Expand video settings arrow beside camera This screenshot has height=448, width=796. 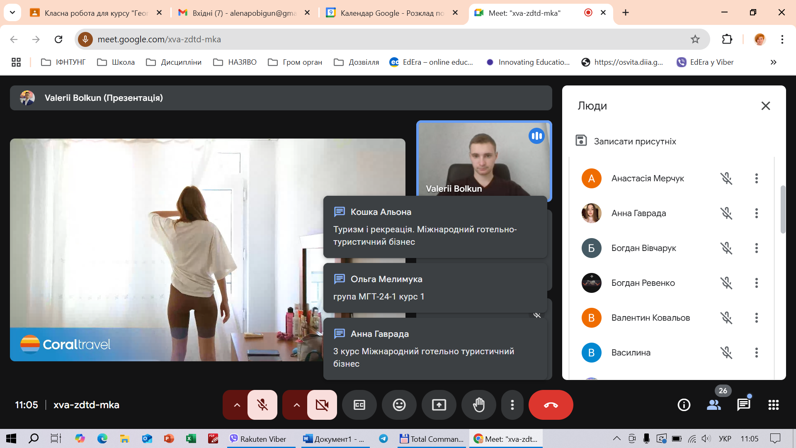[296, 405]
